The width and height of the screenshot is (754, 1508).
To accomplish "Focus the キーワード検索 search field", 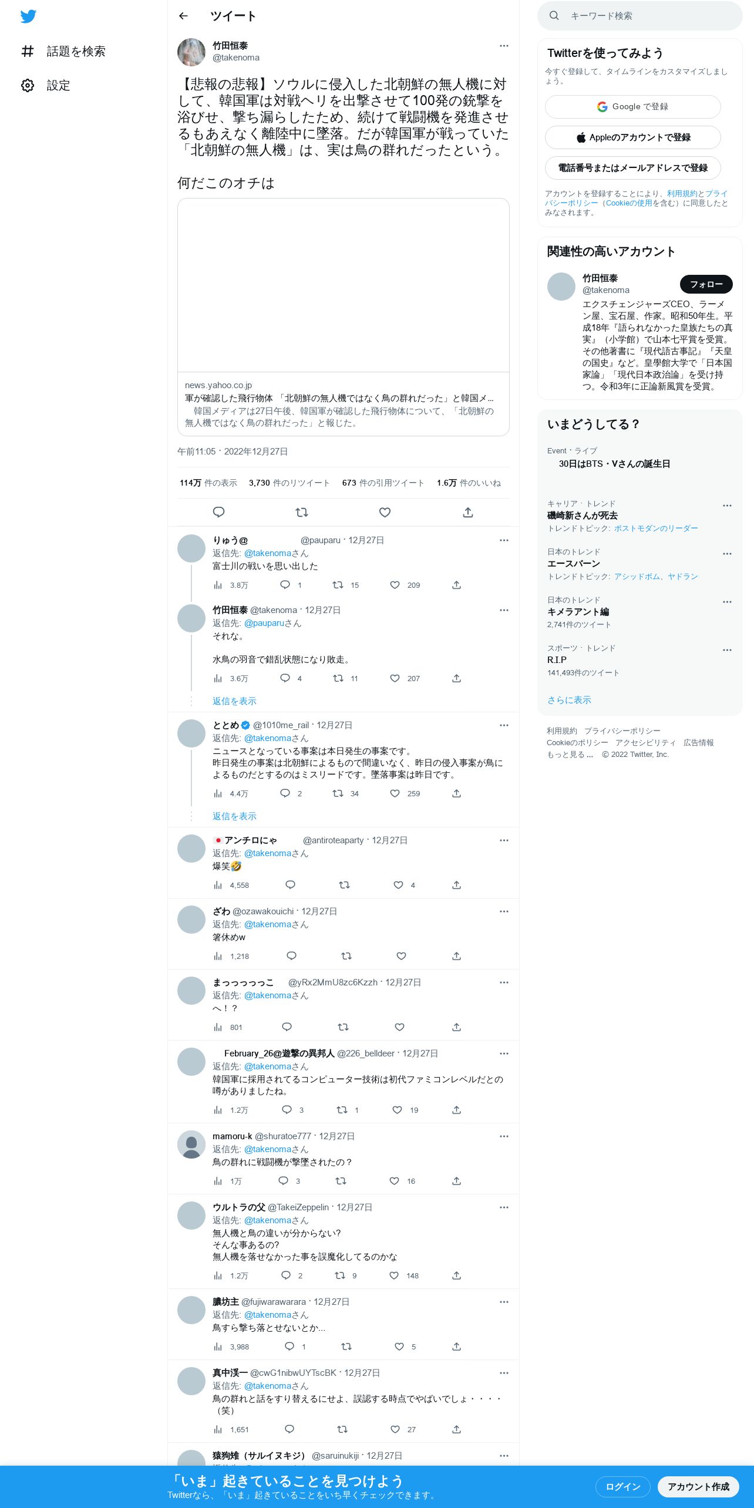I will [640, 16].
